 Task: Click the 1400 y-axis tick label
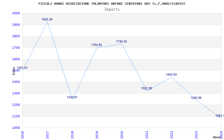(16, 82)
